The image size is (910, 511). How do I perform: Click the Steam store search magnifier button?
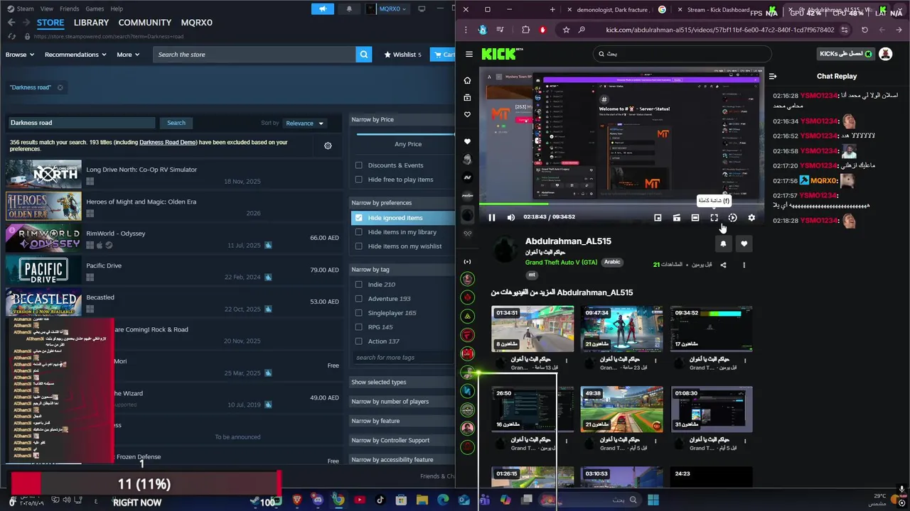pos(363,54)
